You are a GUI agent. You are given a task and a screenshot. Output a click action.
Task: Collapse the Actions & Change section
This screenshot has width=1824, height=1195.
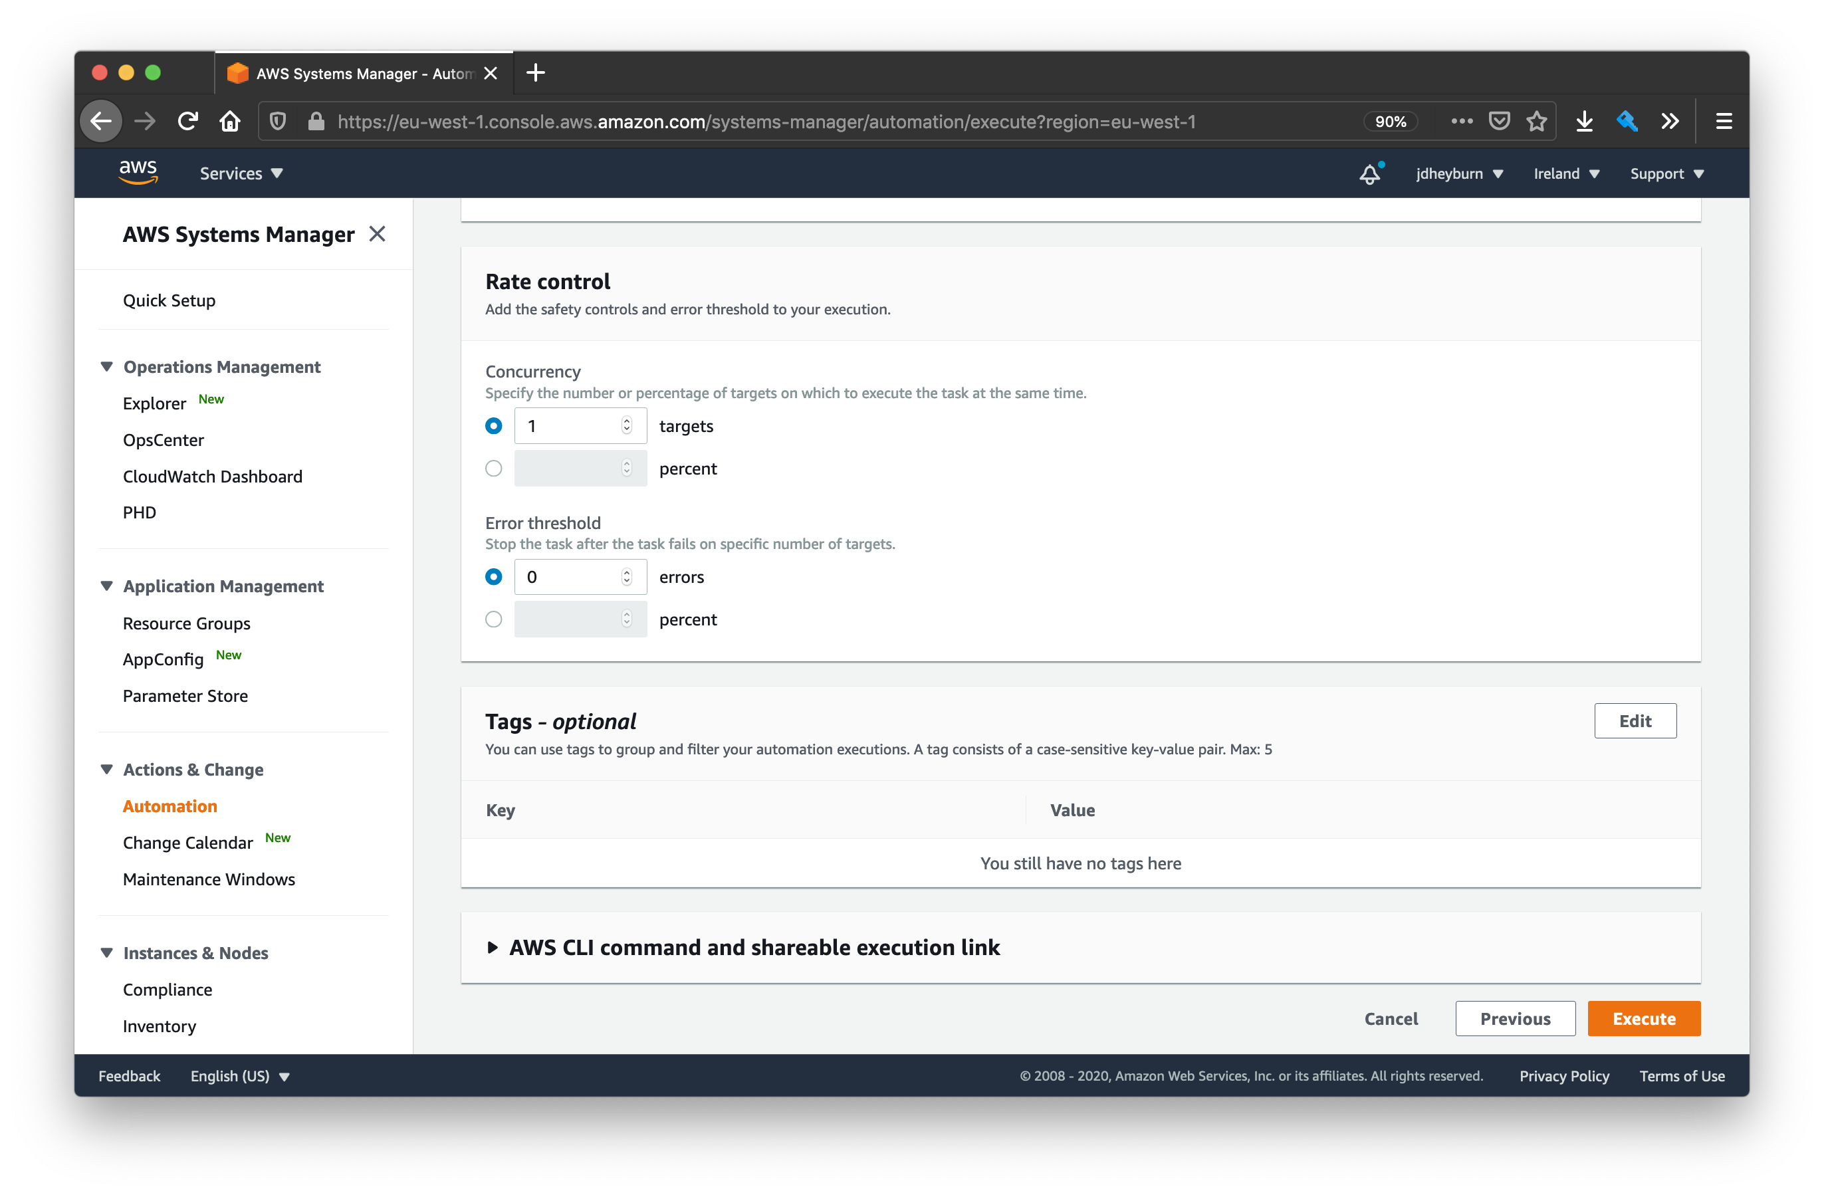coord(106,769)
